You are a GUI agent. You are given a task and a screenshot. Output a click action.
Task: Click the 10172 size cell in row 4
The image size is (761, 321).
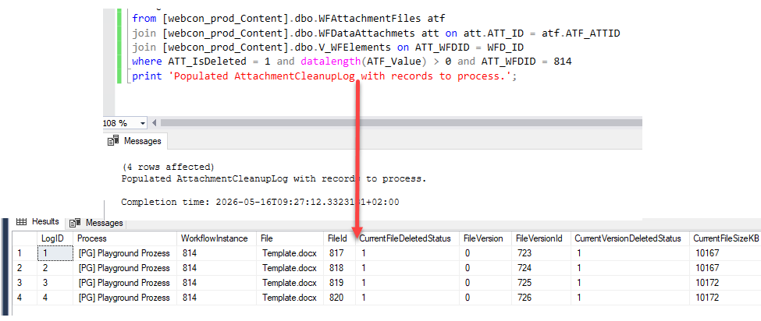click(x=724, y=298)
